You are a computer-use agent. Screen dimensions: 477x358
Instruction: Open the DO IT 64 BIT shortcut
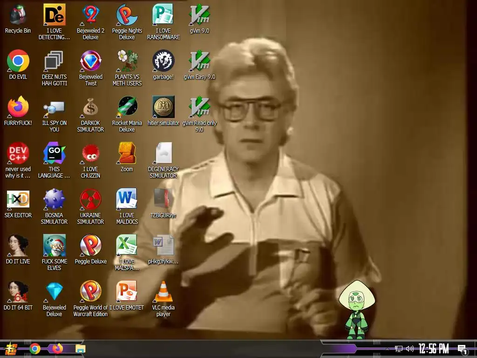(x=18, y=292)
